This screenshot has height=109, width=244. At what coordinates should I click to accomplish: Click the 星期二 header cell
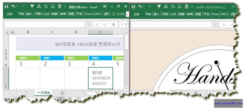tap(76, 58)
